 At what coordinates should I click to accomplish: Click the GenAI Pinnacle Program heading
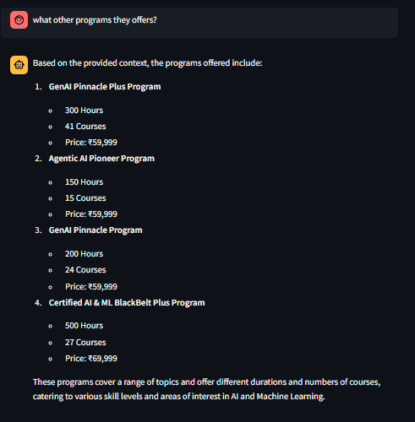96,230
